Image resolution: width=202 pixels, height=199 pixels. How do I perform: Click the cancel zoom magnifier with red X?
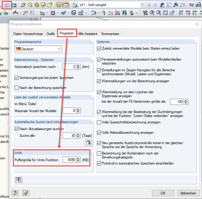click(159, 13)
